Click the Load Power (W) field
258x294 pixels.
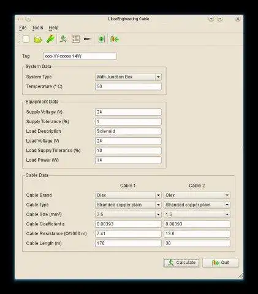[128, 160]
